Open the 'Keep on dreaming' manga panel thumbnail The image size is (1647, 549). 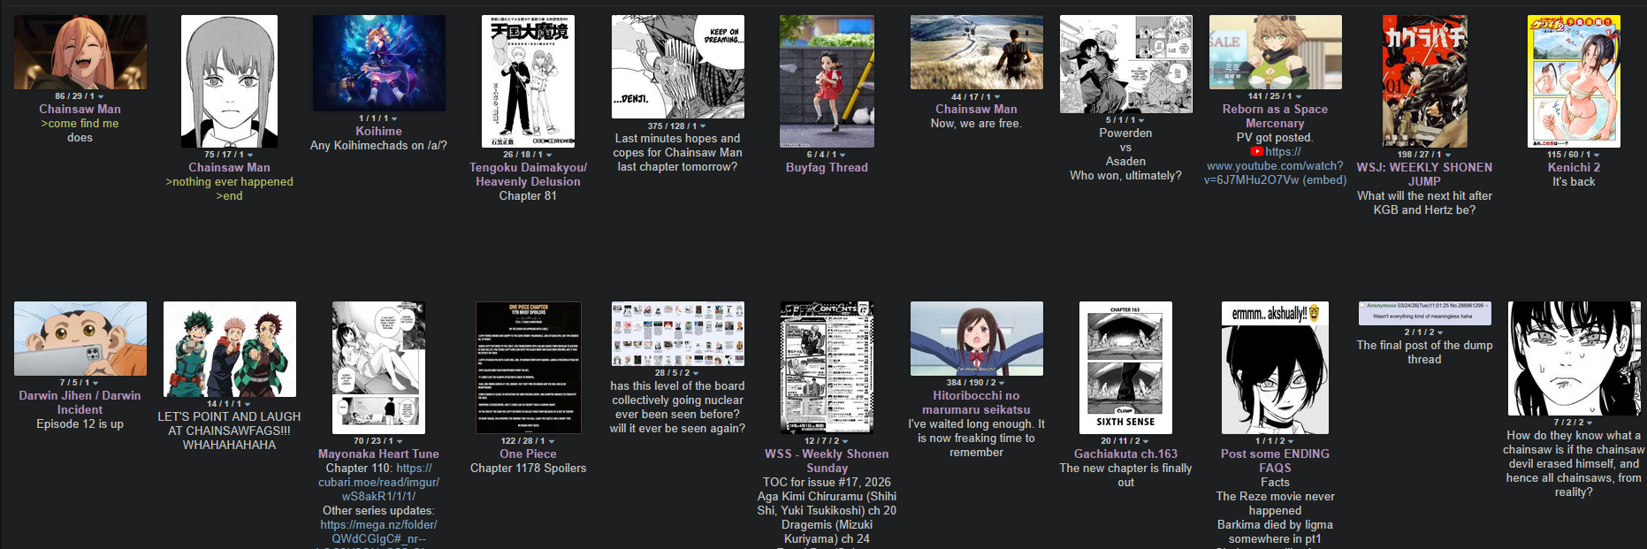coord(678,67)
